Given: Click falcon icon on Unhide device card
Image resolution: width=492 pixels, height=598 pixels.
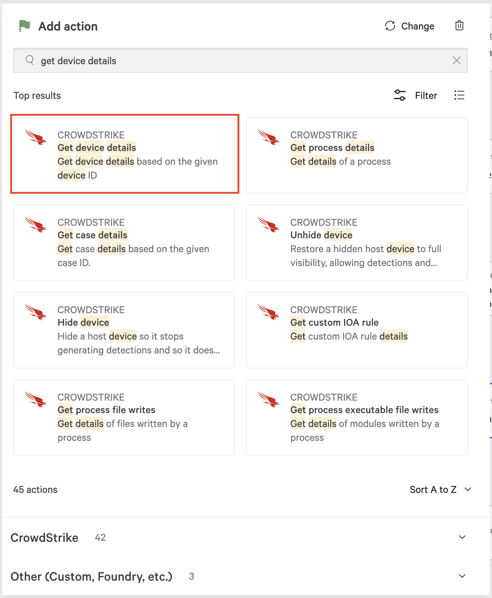Looking at the screenshot, I should tap(269, 225).
